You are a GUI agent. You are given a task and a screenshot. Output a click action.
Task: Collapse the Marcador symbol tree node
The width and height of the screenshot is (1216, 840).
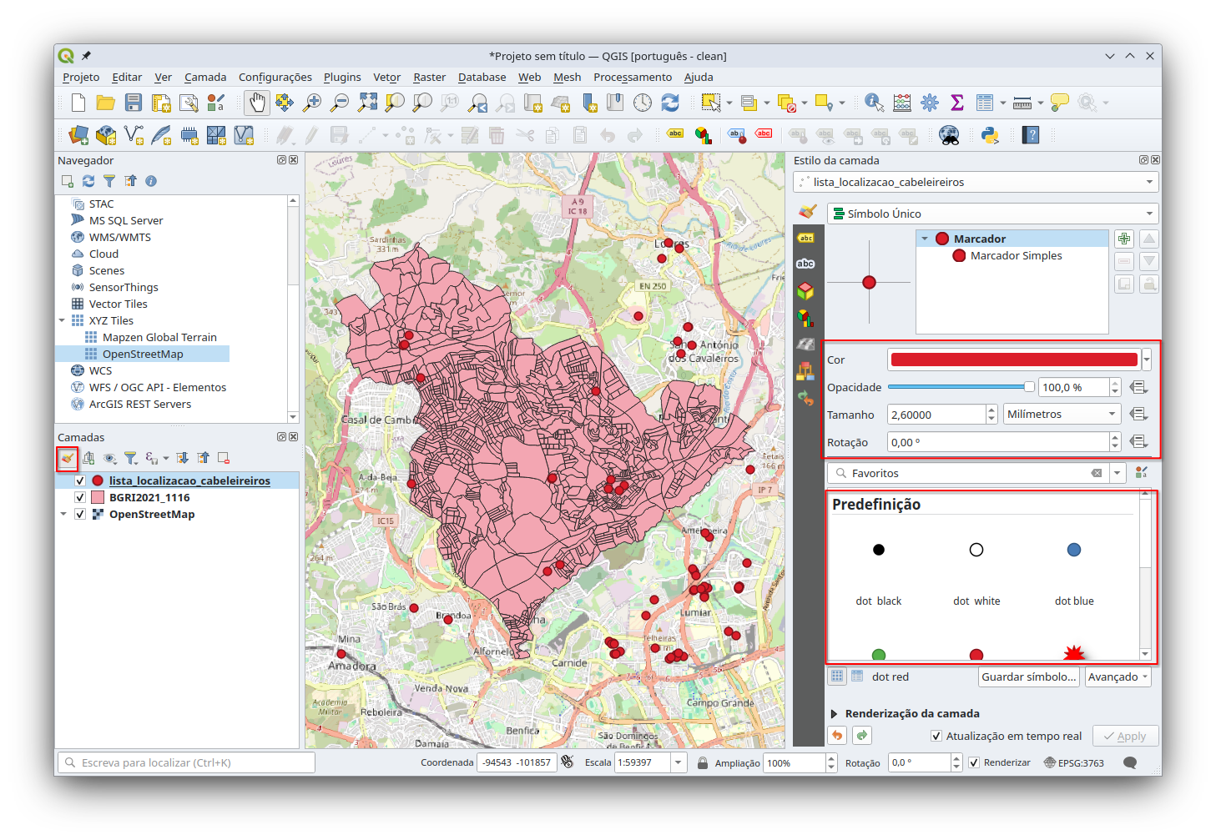[x=925, y=239]
